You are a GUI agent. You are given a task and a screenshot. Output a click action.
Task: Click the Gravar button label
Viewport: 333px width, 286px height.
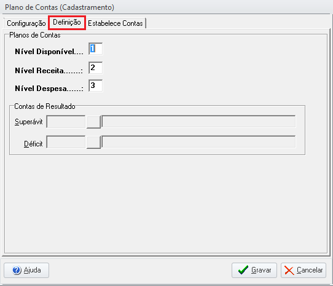point(261,270)
